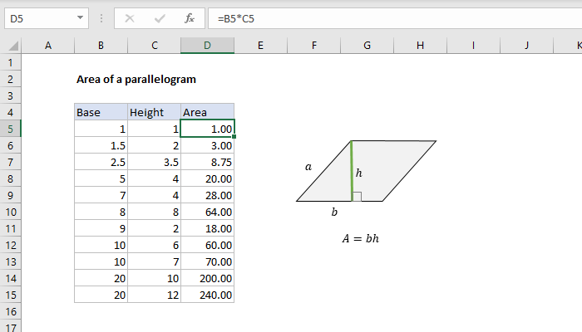Select the Height cell with 7

tap(155, 262)
